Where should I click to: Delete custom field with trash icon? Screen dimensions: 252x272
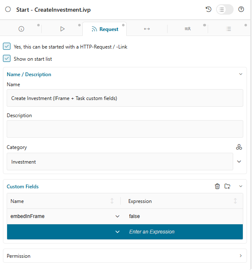217,186
